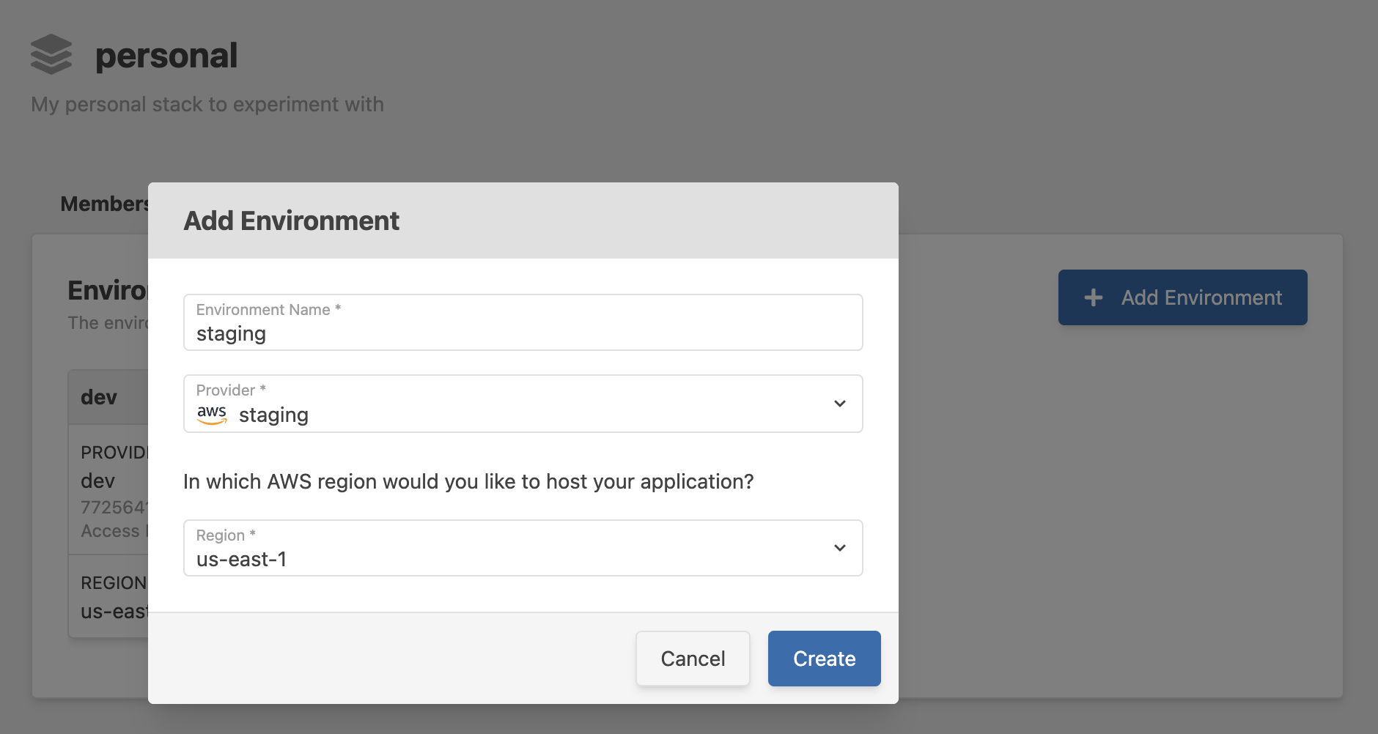Click the stack description text
Image resolution: width=1378 pixels, height=734 pixels.
click(x=207, y=104)
